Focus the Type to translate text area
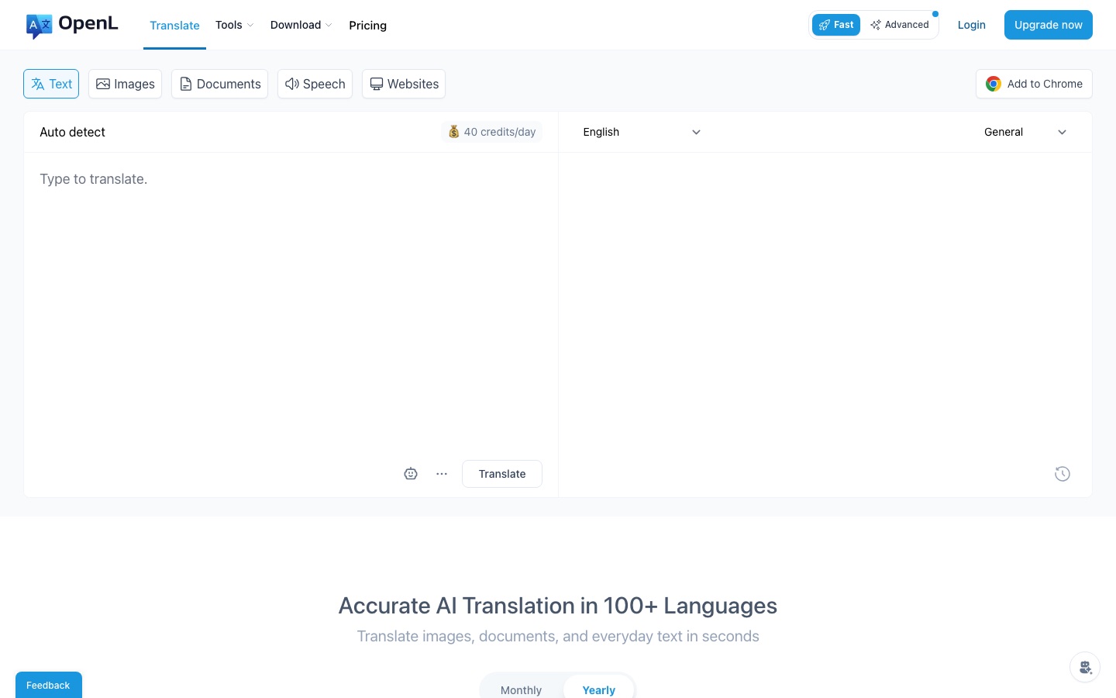The height and width of the screenshot is (698, 1116). 291,302
